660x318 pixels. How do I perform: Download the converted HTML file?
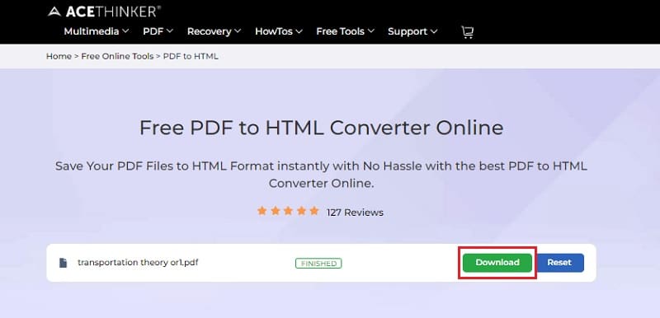tap(497, 263)
